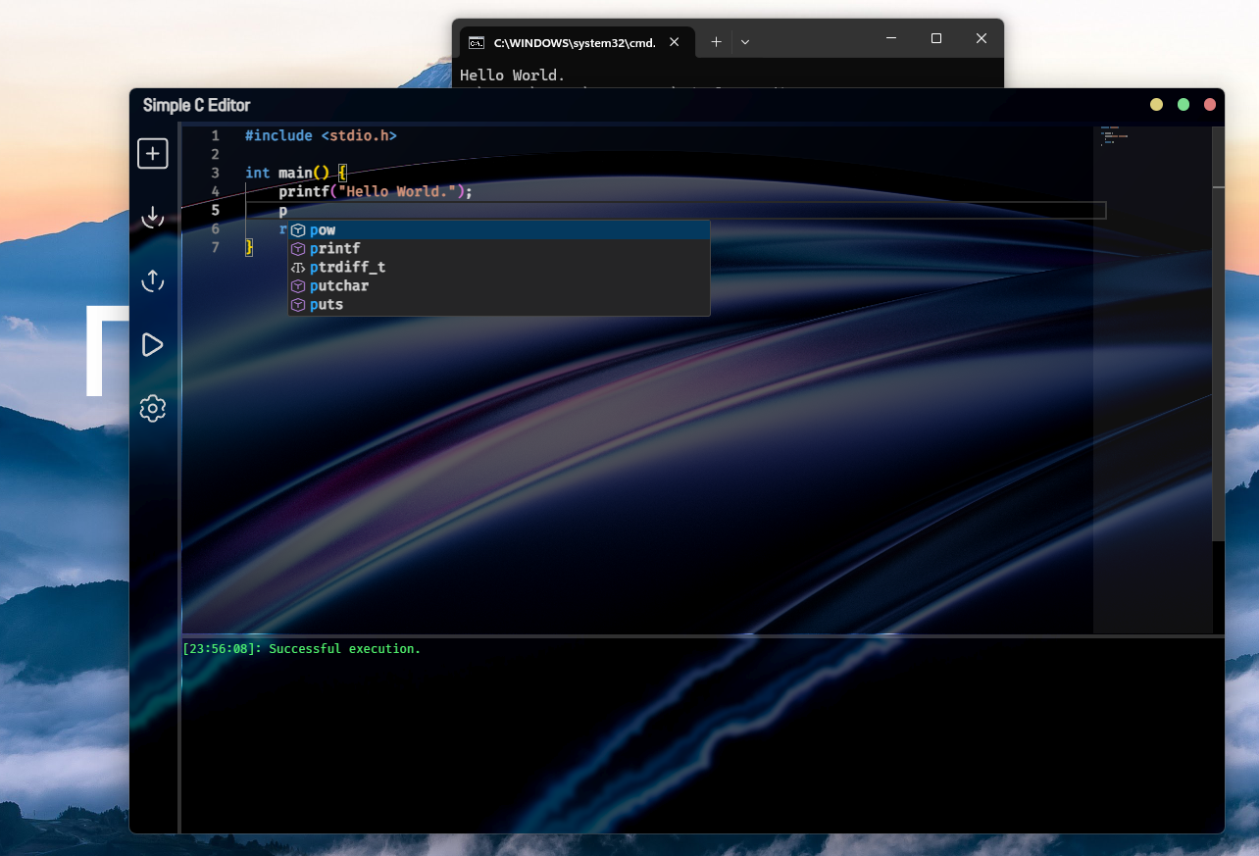
Task: Click line number 7 in the gutter
Action: [215, 247]
